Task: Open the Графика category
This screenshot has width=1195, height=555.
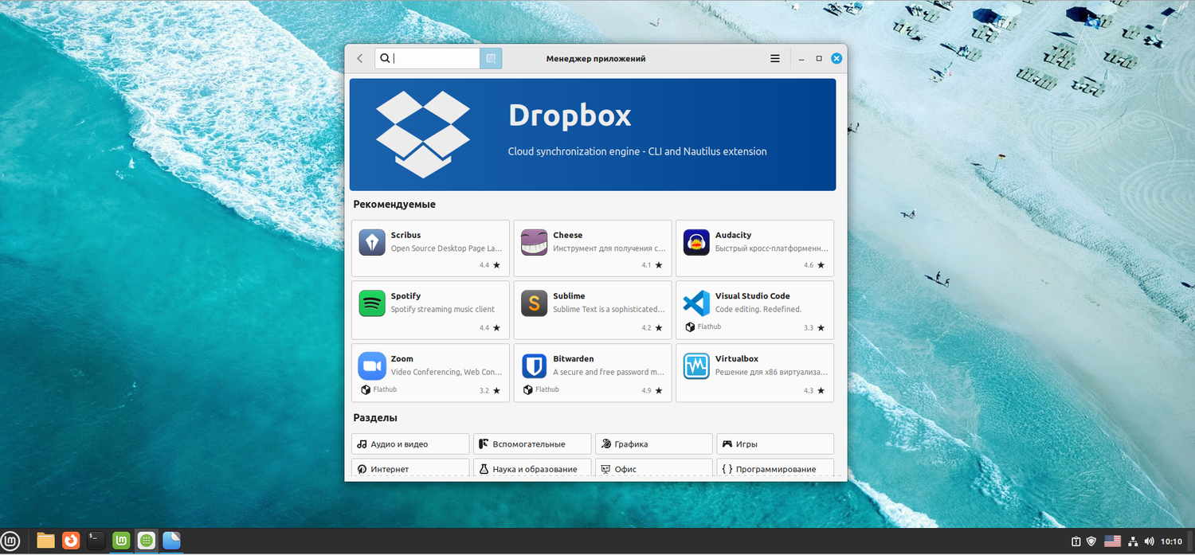Action: click(654, 444)
